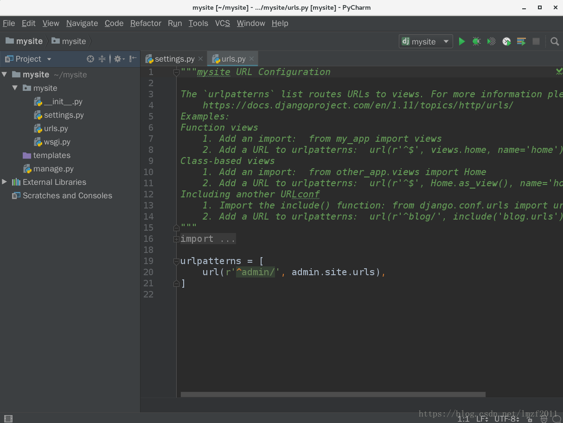Open the View menu

(x=51, y=23)
